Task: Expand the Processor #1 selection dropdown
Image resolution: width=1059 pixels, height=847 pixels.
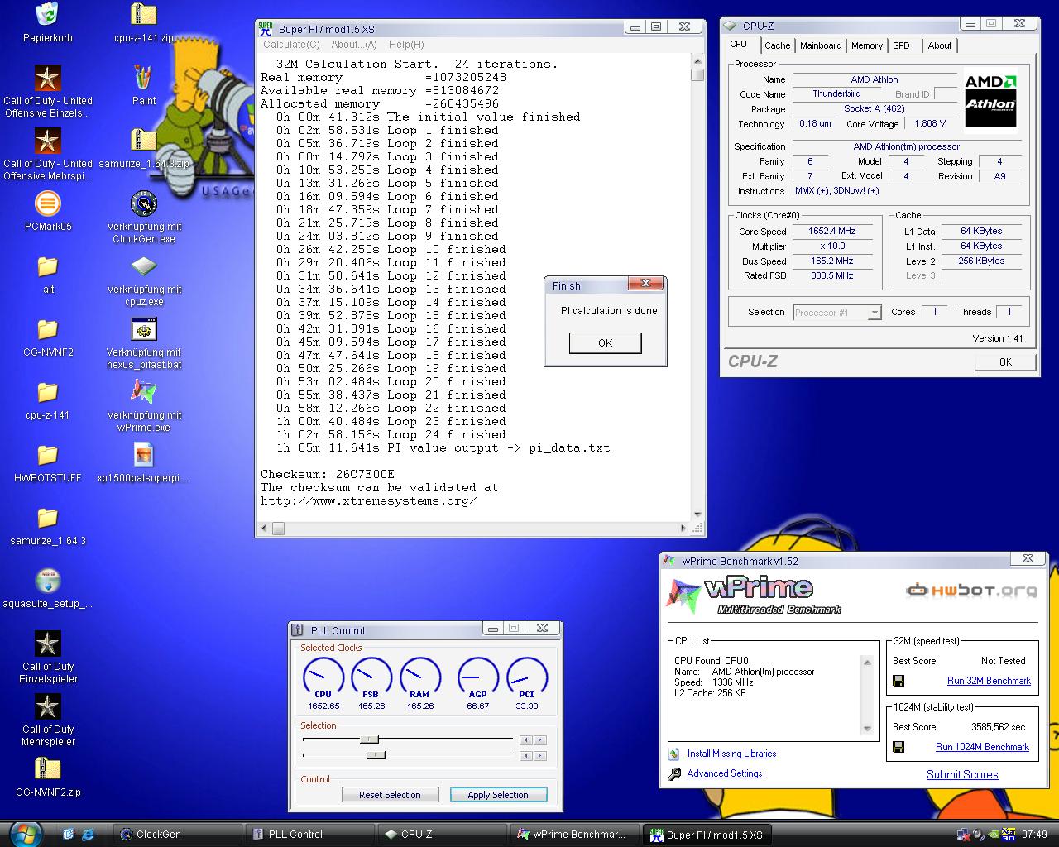Action: click(875, 313)
